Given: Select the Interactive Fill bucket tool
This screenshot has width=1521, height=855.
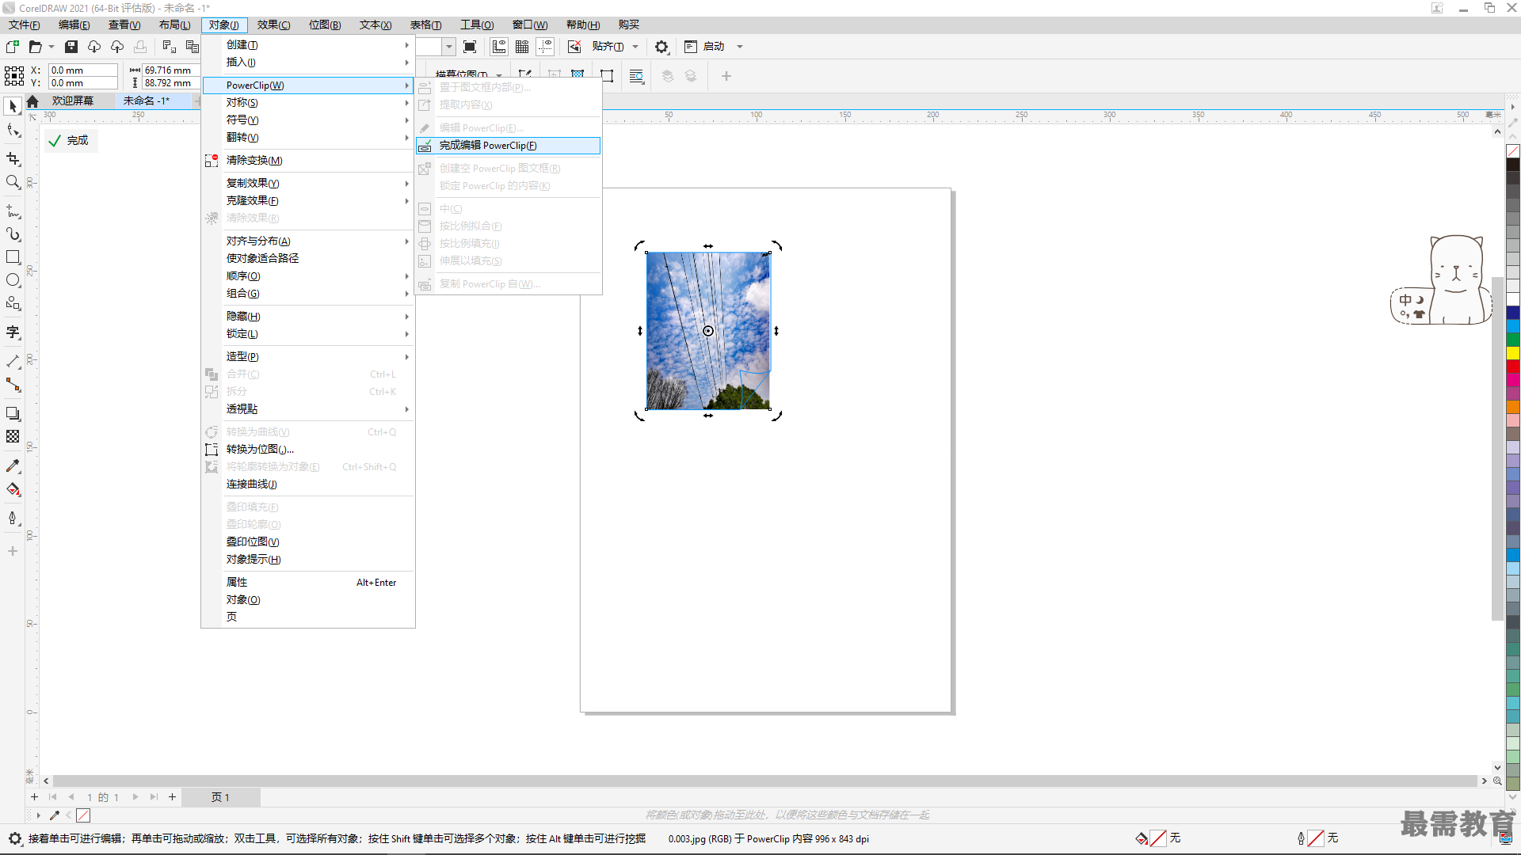Looking at the screenshot, I should [13, 489].
